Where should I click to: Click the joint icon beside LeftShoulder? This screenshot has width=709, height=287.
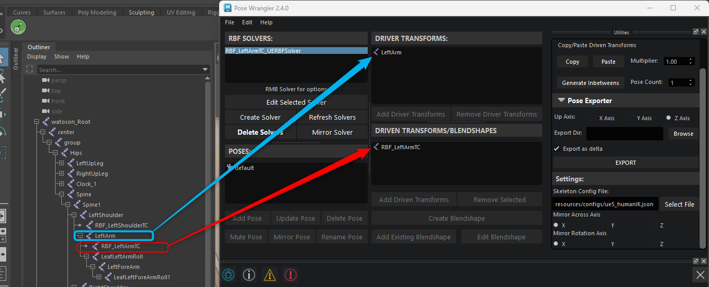83,215
